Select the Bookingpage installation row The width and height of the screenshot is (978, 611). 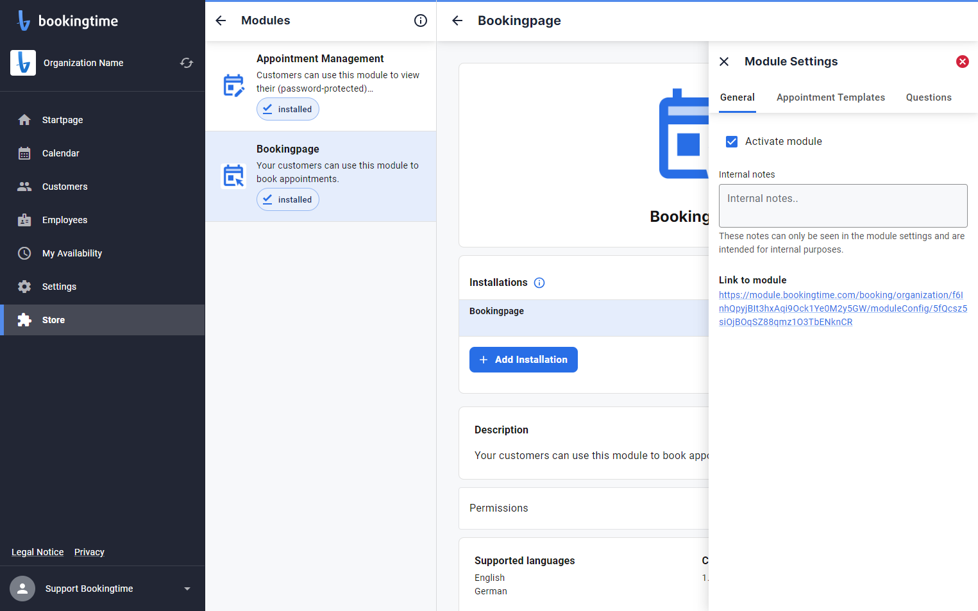pos(584,318)
